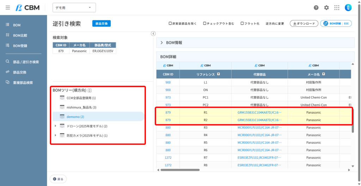The height and width of the screenshot is (186, 361).
Task: Open the Reference column filter icon
Action: 219,74
